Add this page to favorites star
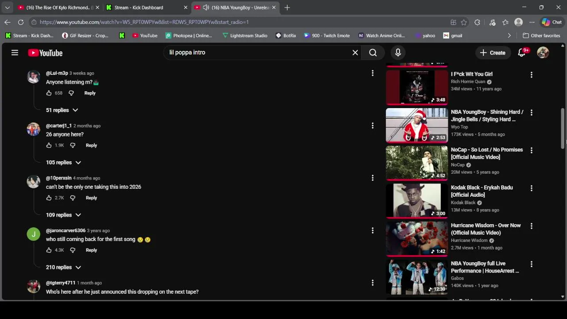This screenshot has width=567, height=319. click(x=464, y=22)
